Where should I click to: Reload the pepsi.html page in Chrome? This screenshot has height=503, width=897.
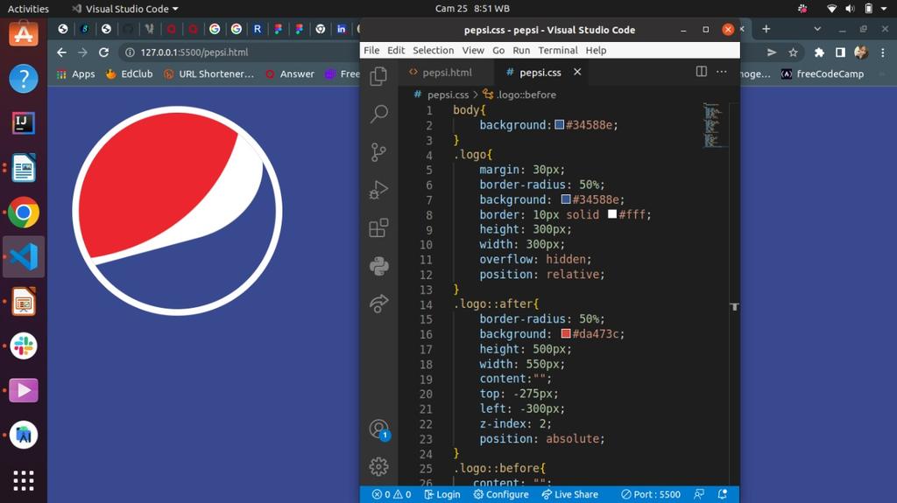(x=103, y=52)
